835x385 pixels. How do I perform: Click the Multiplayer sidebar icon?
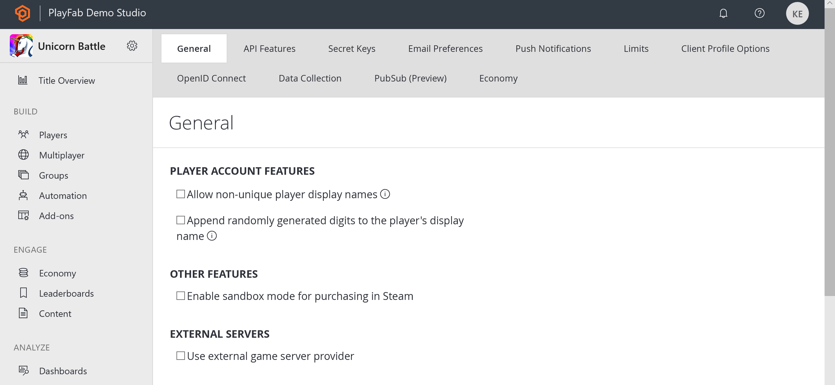point(23,155)
